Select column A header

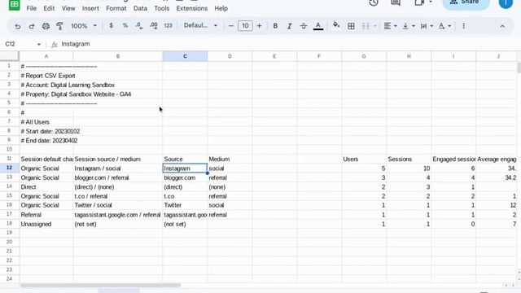point(46,56)
